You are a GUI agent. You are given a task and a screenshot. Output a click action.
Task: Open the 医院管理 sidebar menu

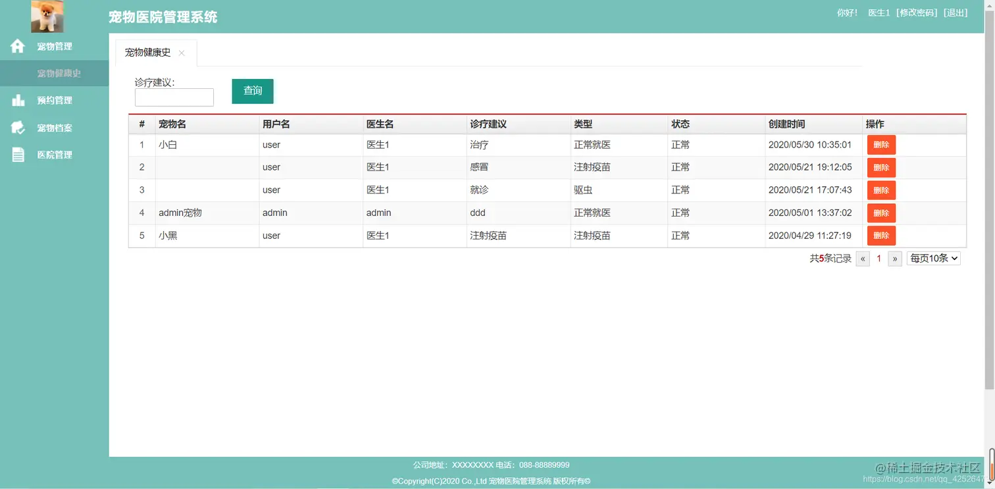55,155
